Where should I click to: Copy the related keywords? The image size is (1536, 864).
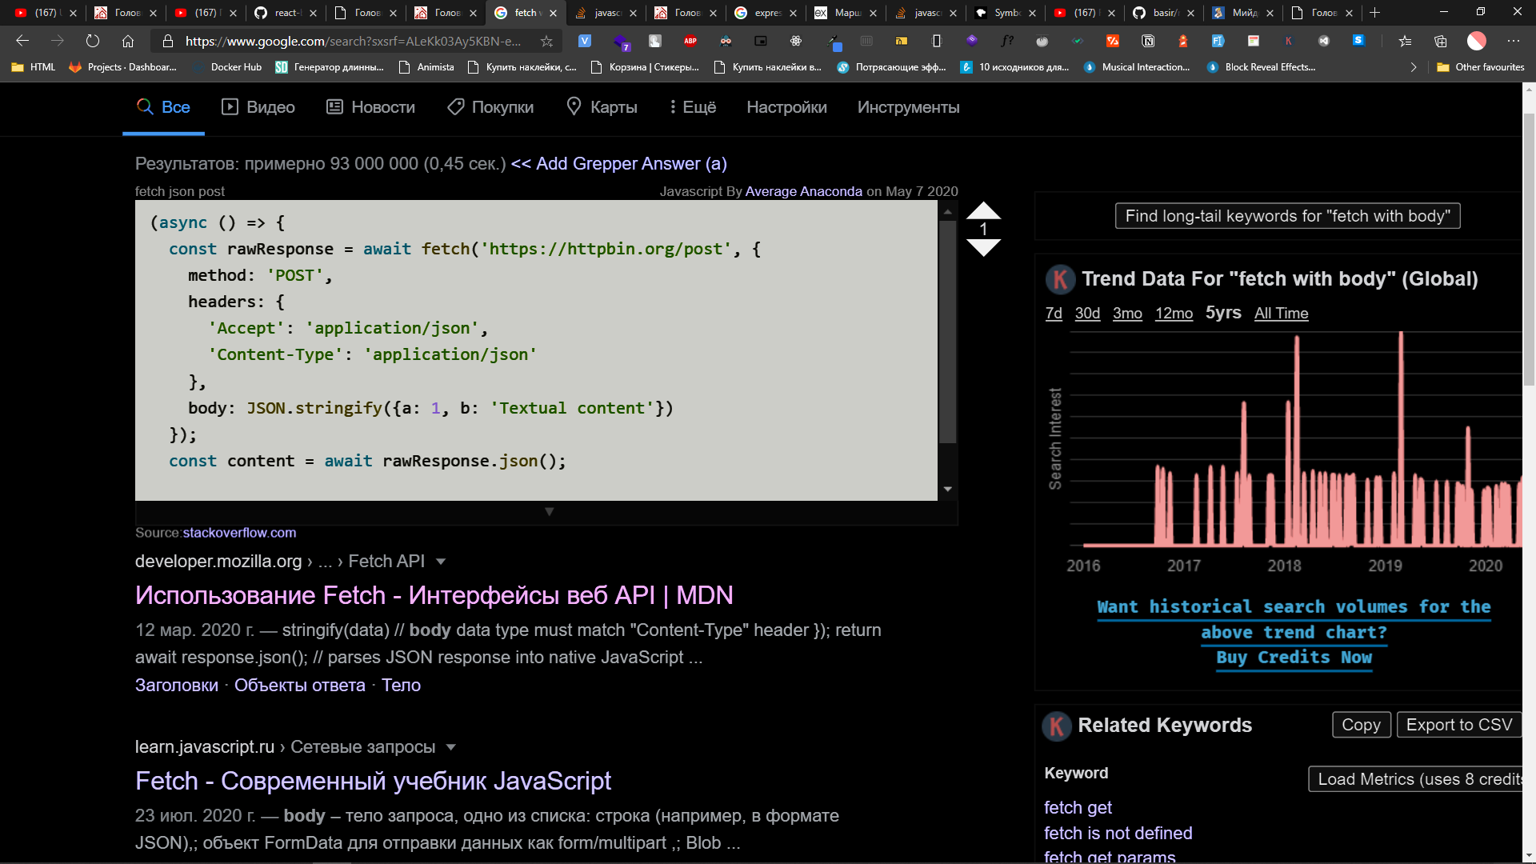click(x=1362, y=725)
